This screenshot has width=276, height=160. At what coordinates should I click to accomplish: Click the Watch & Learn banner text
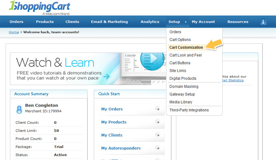click(x=55, y=62)
